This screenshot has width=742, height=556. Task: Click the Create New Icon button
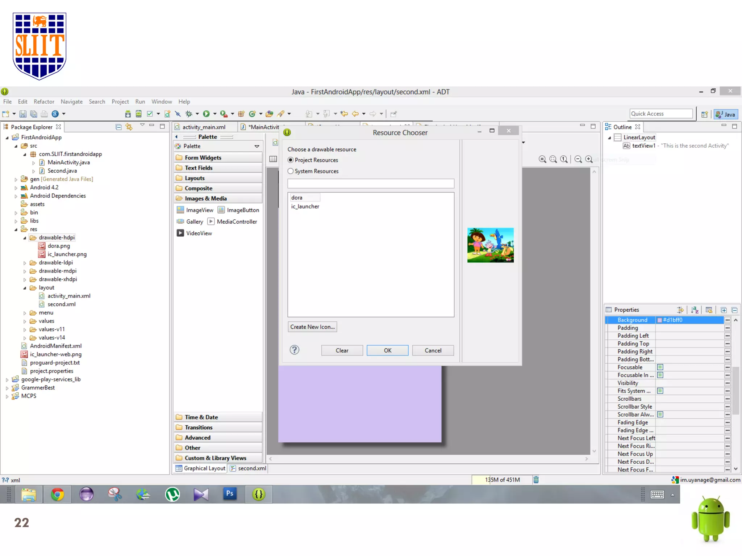[312, 327]
